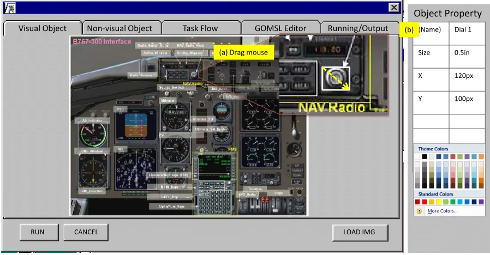Select the (Name) property label cell
This screenshot has height=255, width=490.
pyautogui.click(x=431, y=33)
